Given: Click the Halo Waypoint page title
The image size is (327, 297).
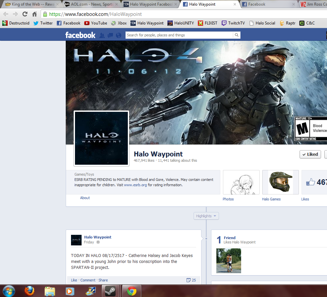Looking at the screenshot, I should click(158, 154).
